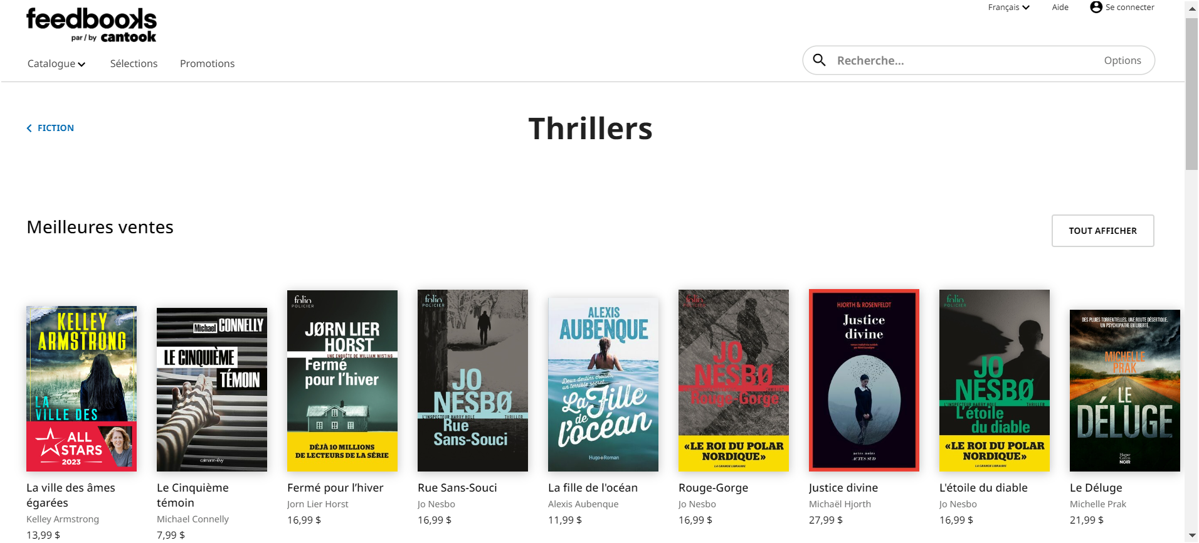The image size is (1199, 543).
Task: Click the user account icon
Action: tap(1096, 7)
